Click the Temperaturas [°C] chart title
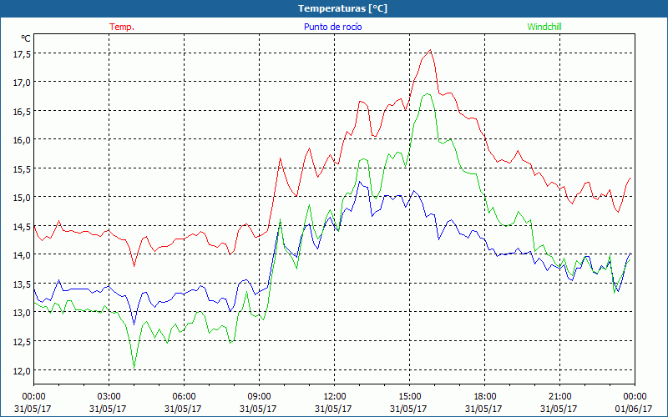Screen dimensions: 668x417 (342, 8)
